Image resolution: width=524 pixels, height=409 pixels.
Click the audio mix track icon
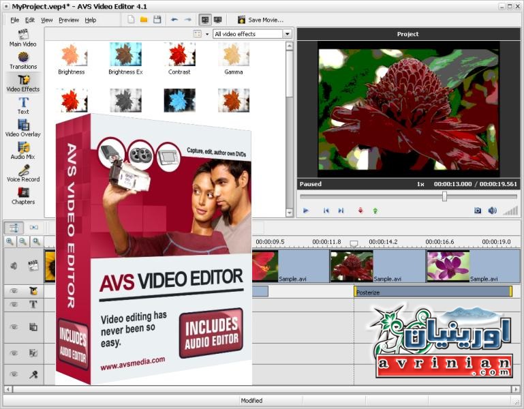pos(33,353)
